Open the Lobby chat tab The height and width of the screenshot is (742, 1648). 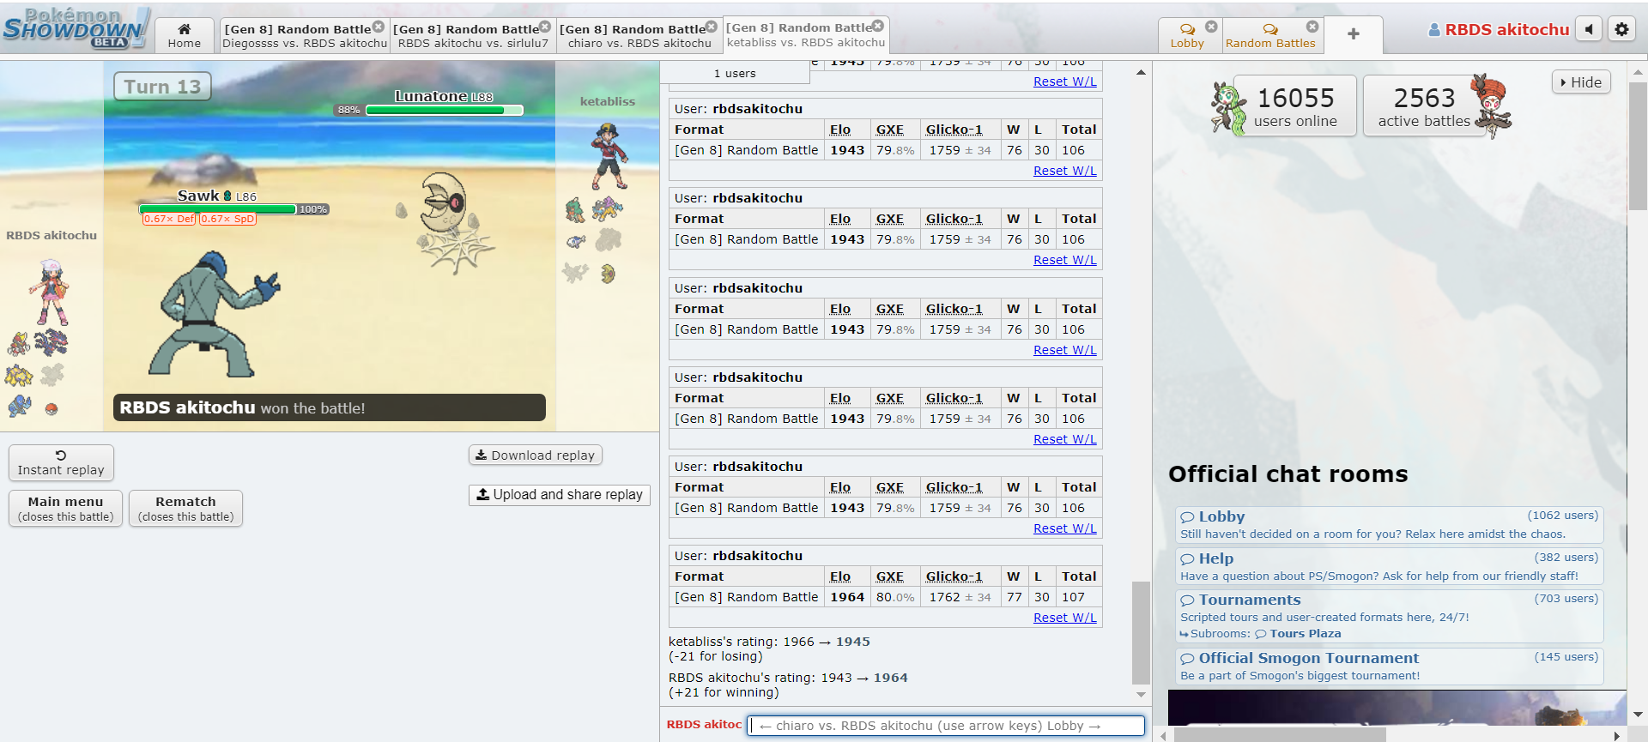pos(1187,35)
